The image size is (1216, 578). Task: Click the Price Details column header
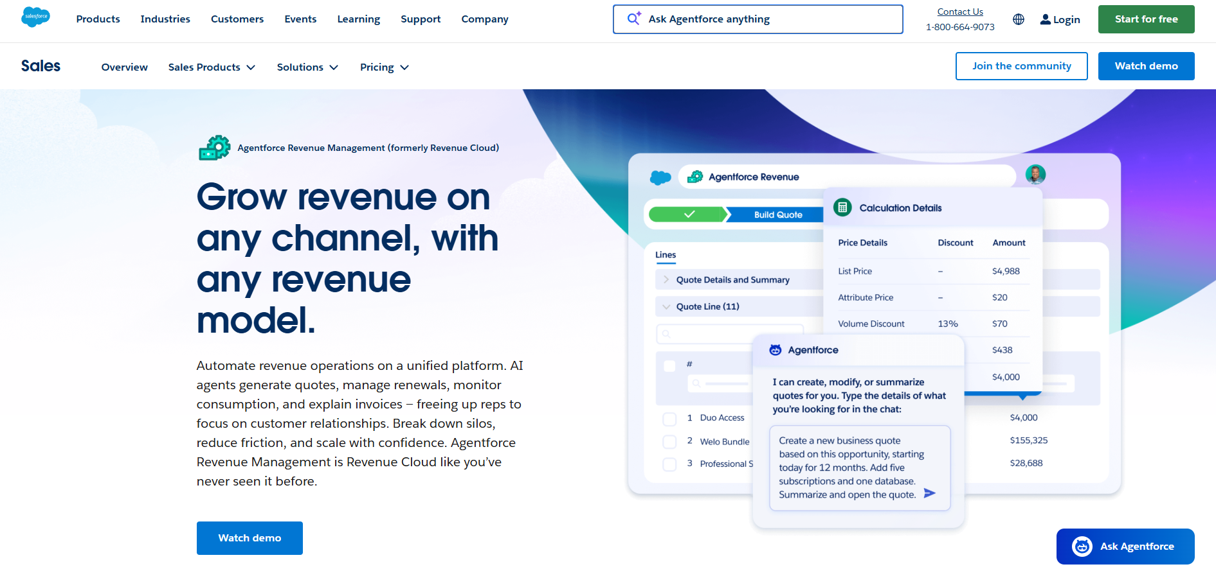pos(862,243)
